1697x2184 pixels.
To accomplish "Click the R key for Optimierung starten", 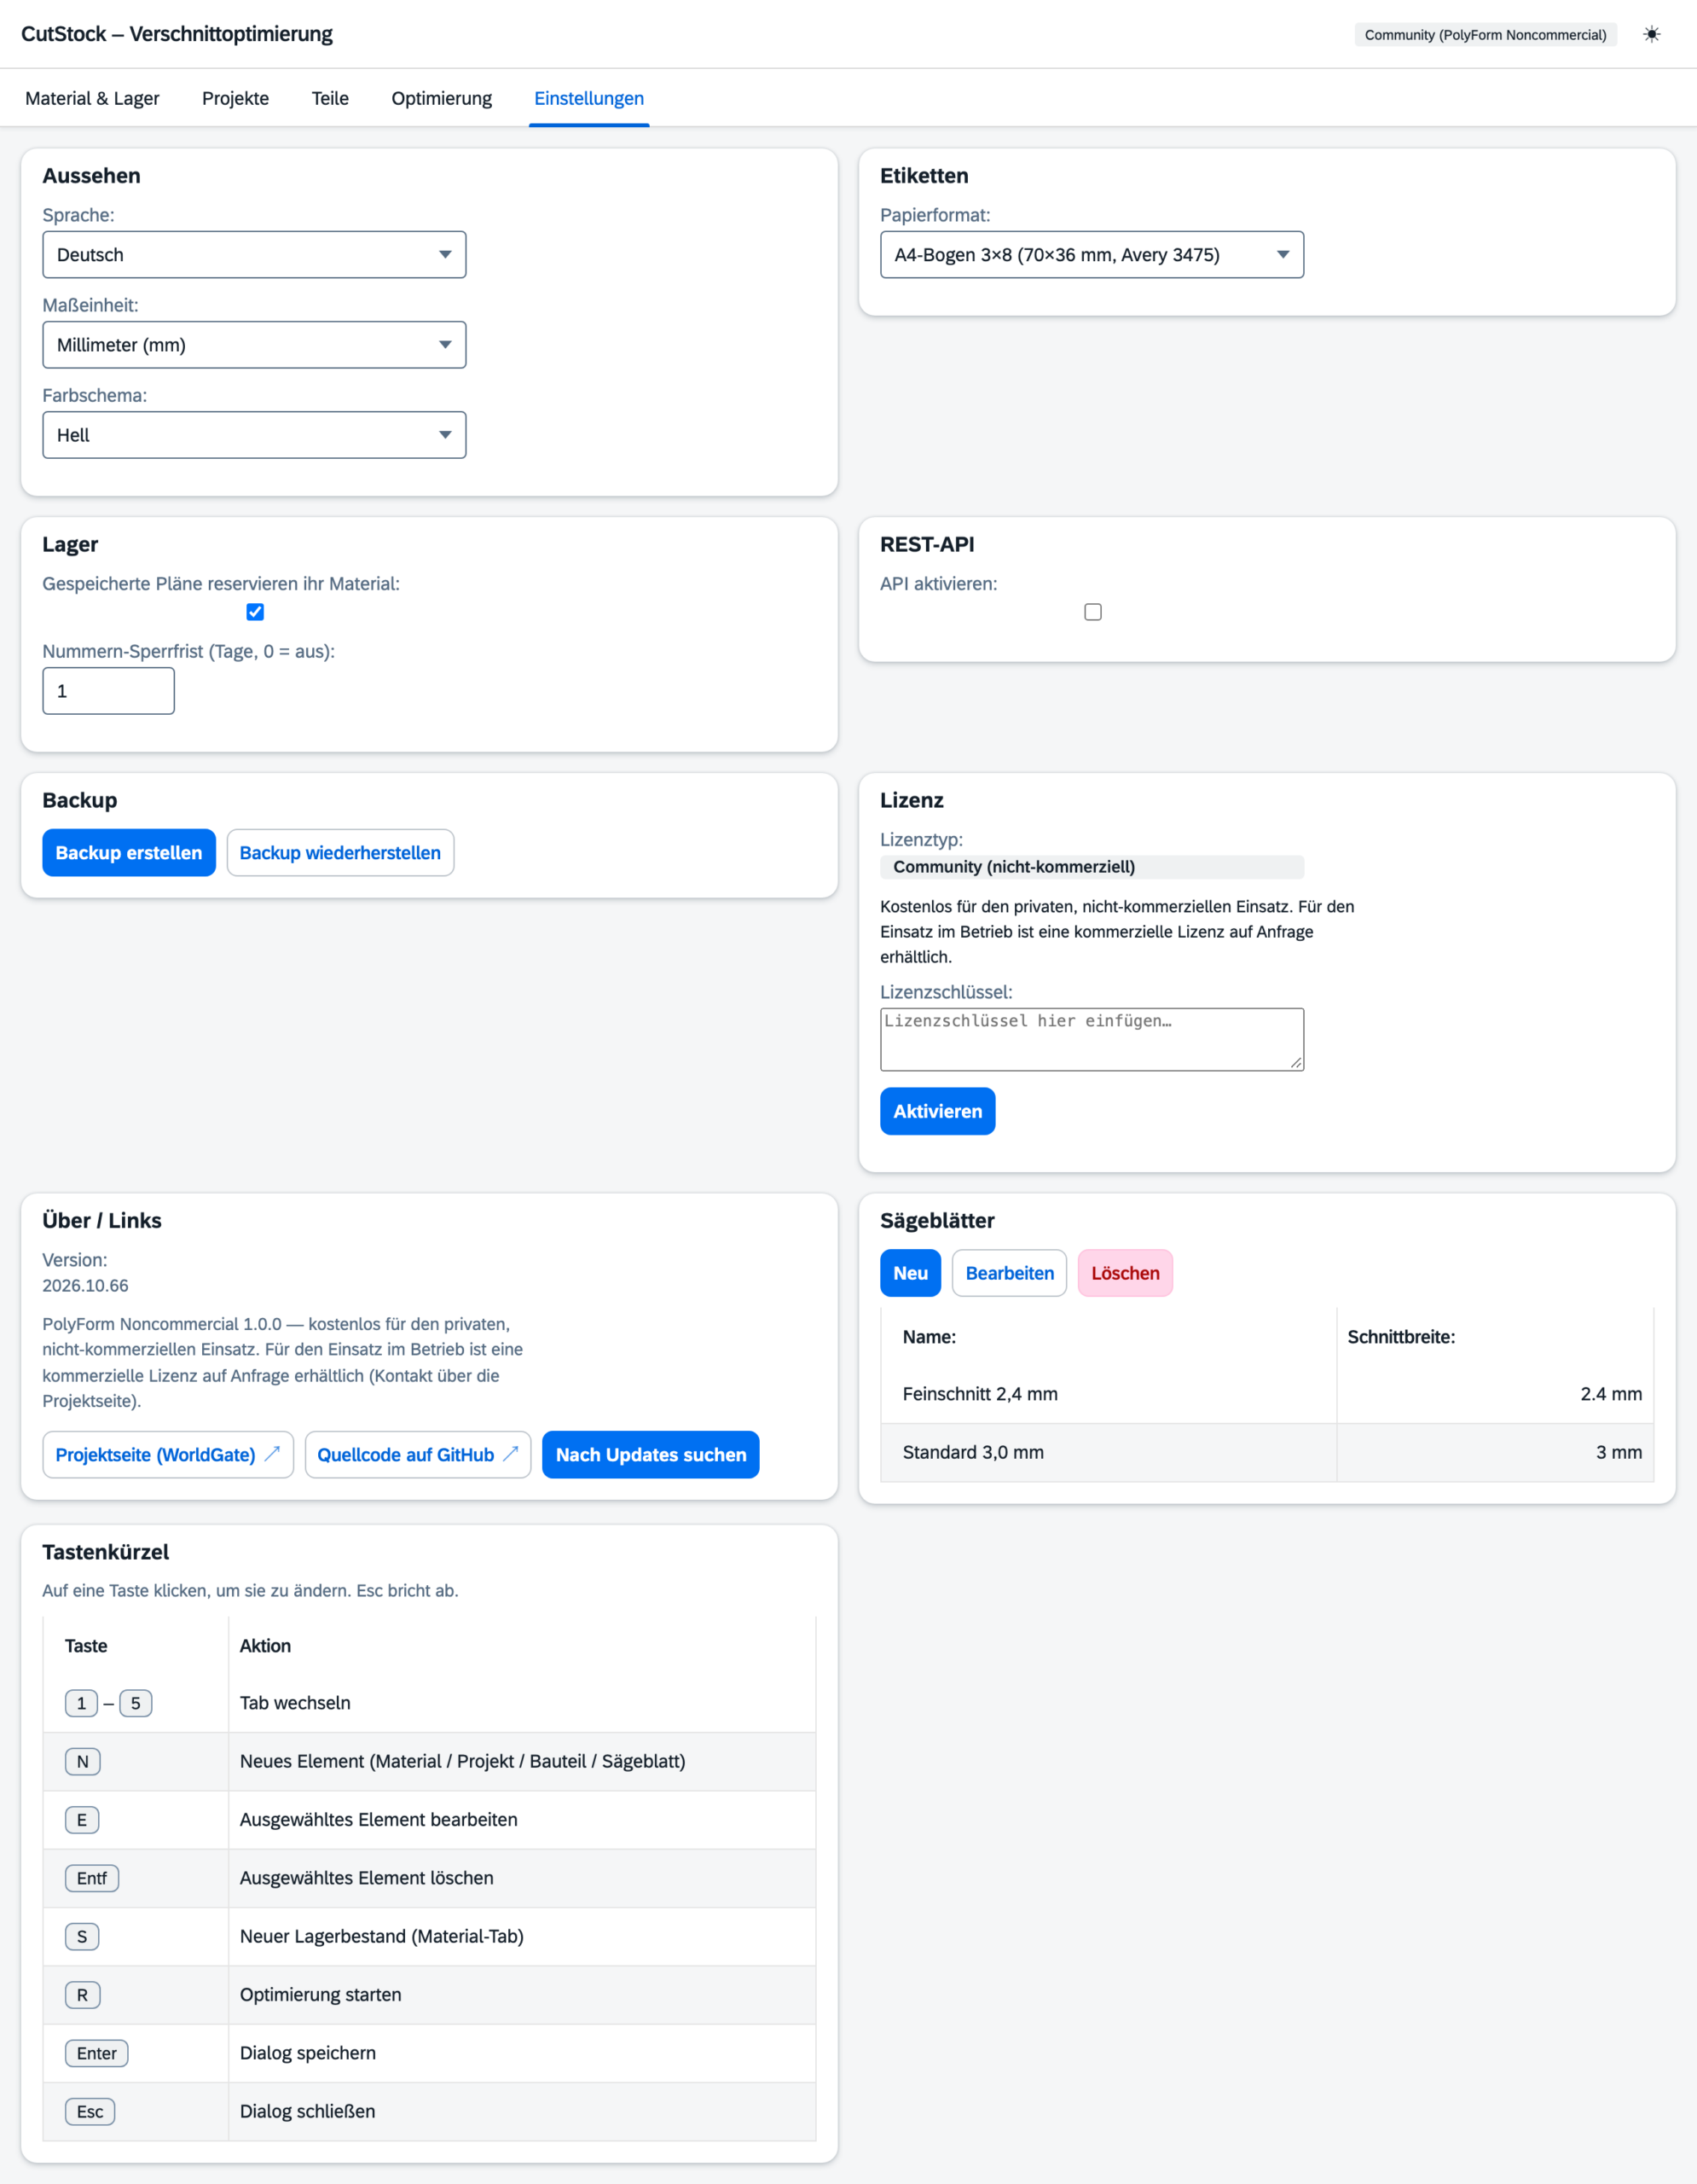I will coord(83,1995).
